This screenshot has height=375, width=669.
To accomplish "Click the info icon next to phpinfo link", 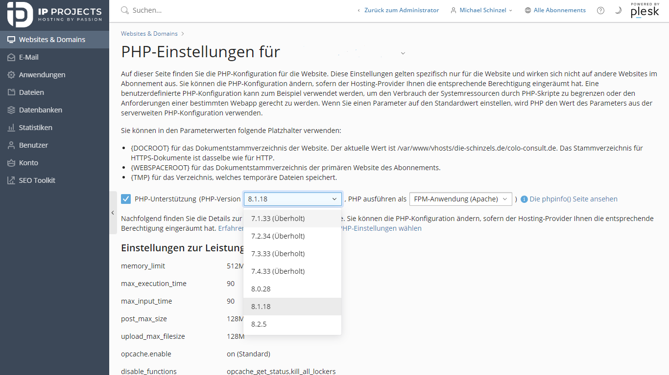I will (524, 199).
